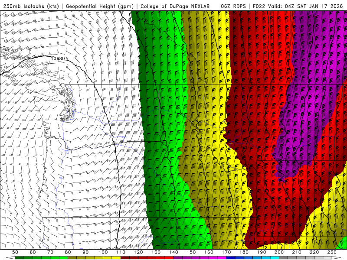Click the colorbar's right arrow end cap
The image size is (347, 260).
tap(337, 257)
